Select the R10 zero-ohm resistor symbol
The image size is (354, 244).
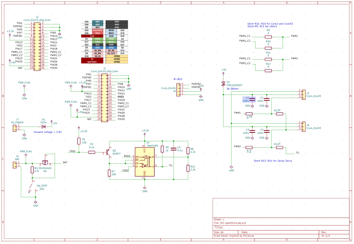[268, 48]
